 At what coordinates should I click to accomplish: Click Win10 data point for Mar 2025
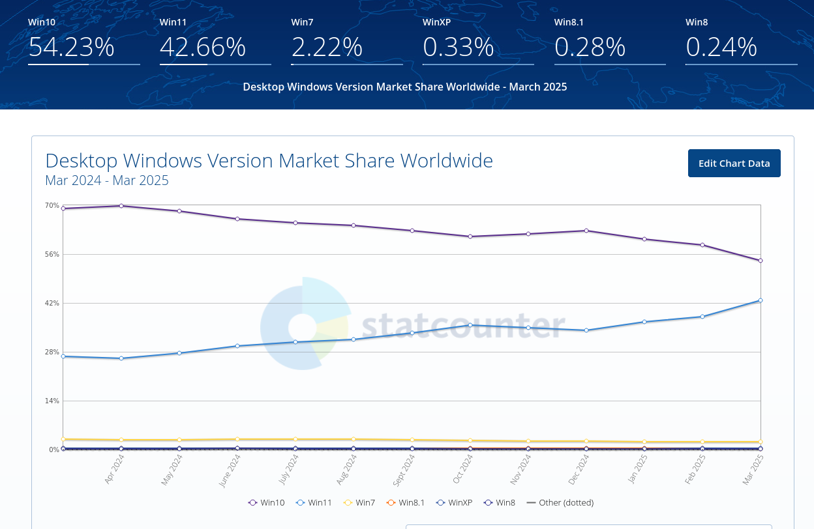click(x=761, y=261)
